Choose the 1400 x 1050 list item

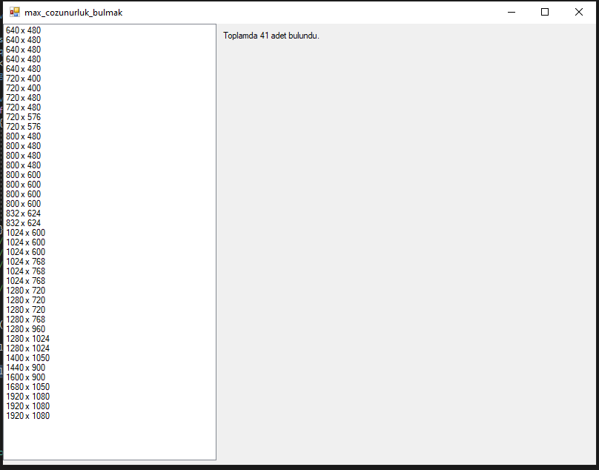coord(28,358)
